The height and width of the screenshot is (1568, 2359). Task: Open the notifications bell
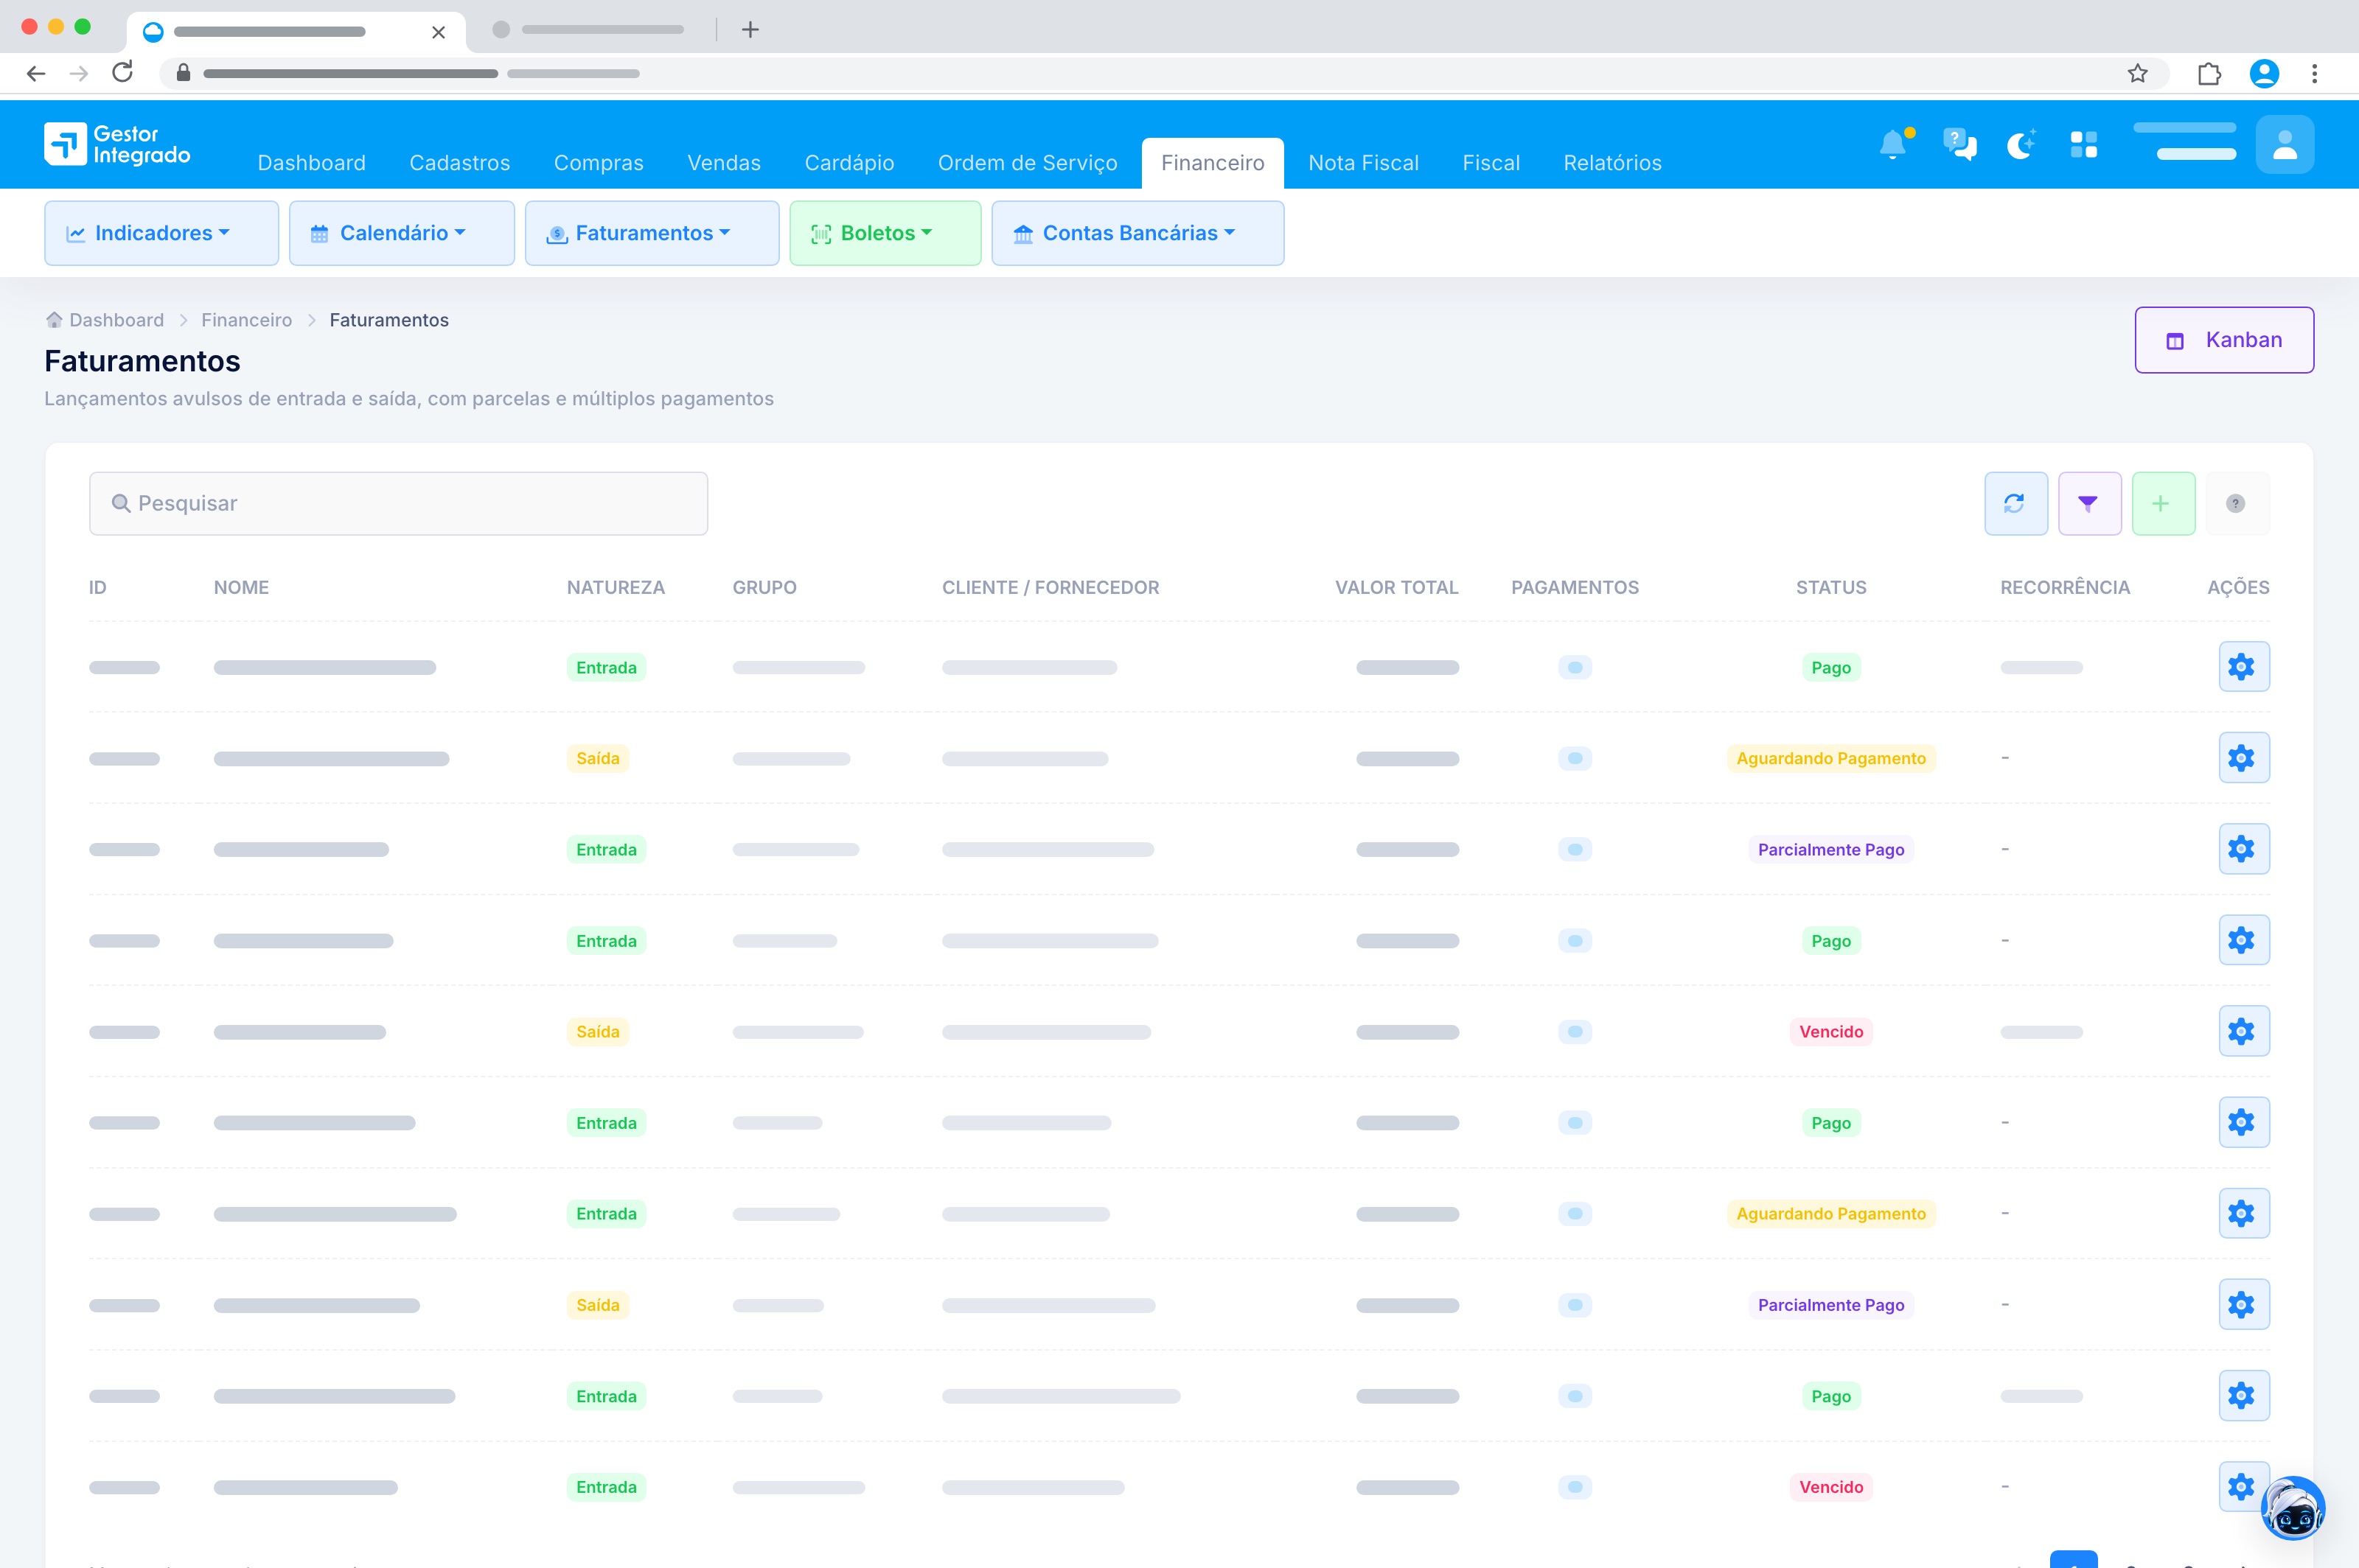click(x=1893, y=145)
